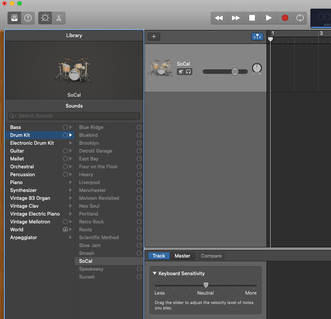Click the download icon next to Brooklyn
This screenshot has height=319, width=331.
click(x=139, y=143)
